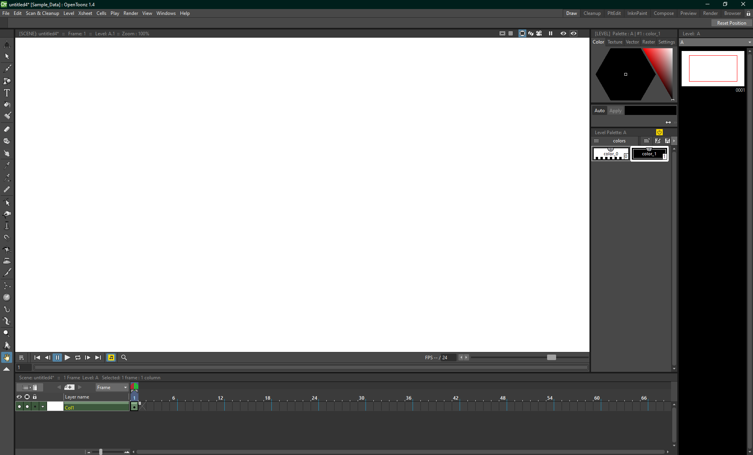
Task: Expand the Col1 column configuration menu
Action: (x=43, y=406)
